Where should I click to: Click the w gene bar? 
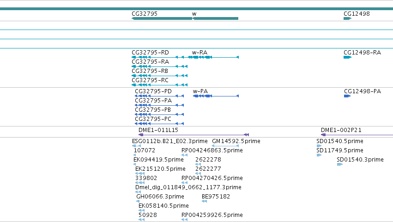215,18
